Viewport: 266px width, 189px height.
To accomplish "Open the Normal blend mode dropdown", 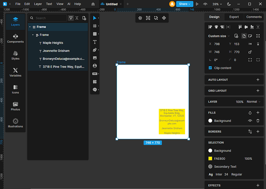I will click(x=253, y=102).
